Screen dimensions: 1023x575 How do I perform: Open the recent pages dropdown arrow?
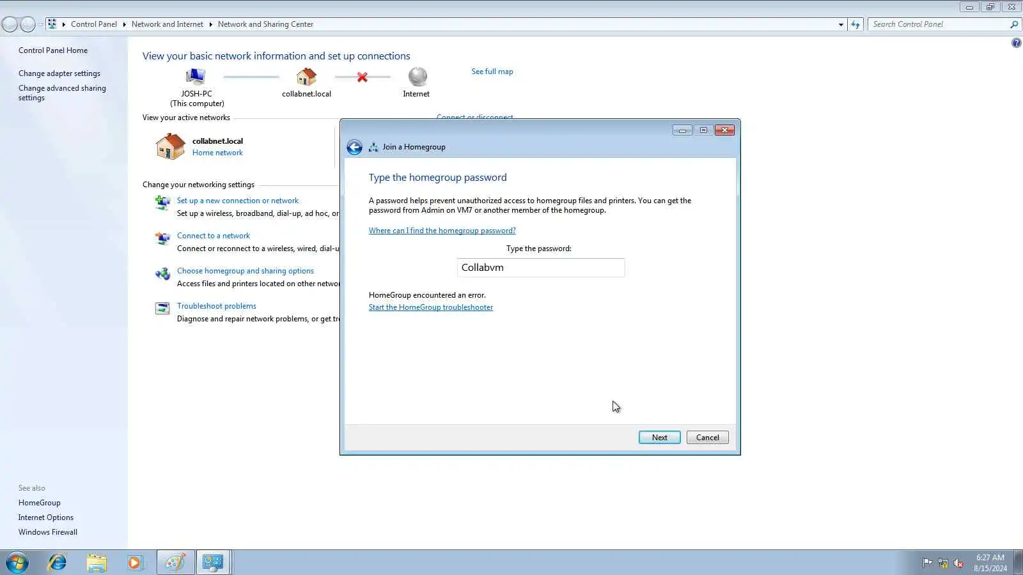coord(41,24)
